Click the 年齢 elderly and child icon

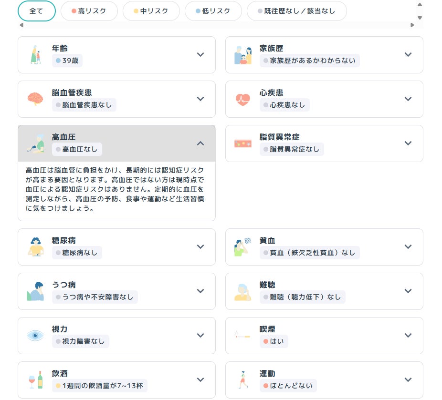tap(35, 55)
